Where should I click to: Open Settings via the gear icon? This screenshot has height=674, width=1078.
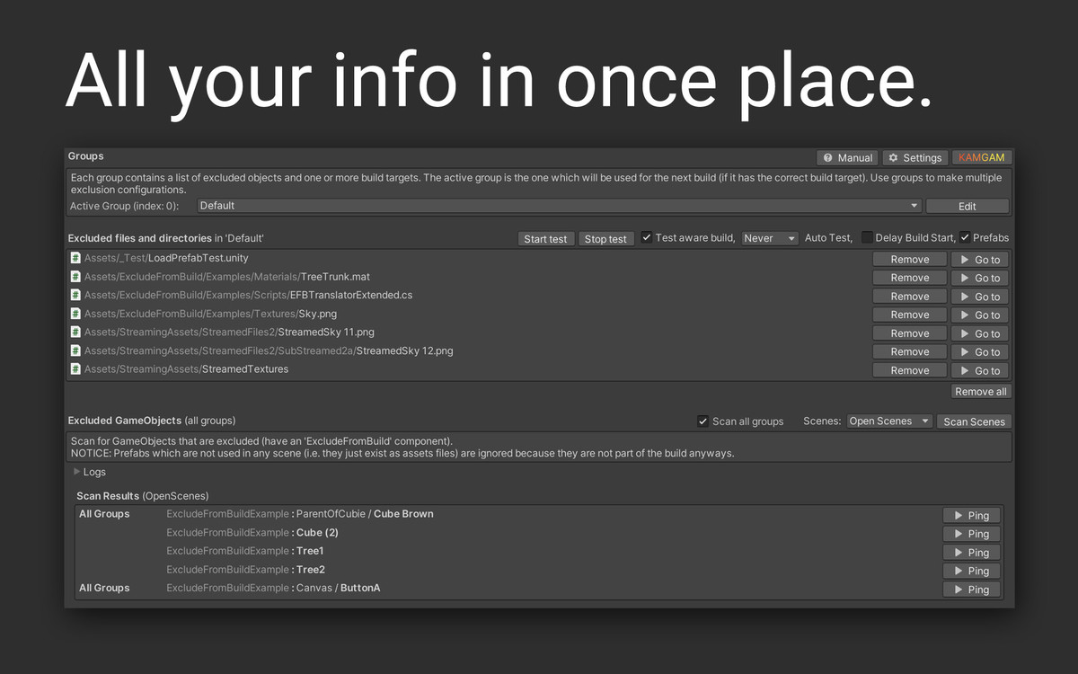915,157
